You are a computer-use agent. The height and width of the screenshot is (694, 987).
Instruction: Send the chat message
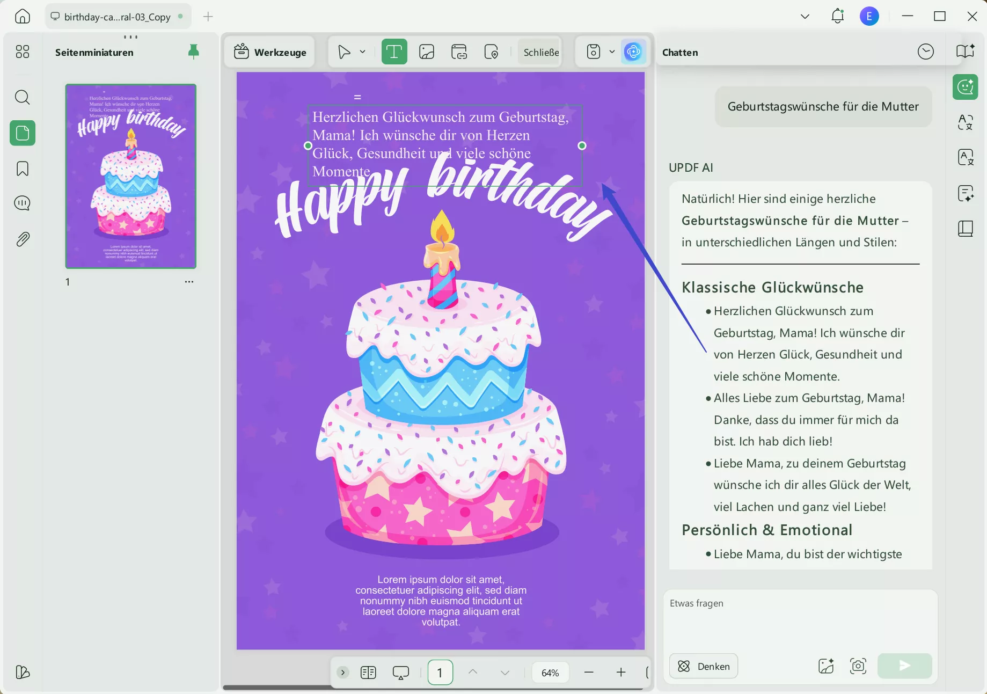pos(905,666)
